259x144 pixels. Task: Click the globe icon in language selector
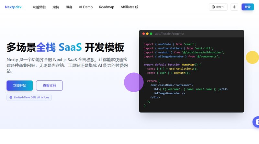click(213, 7)
